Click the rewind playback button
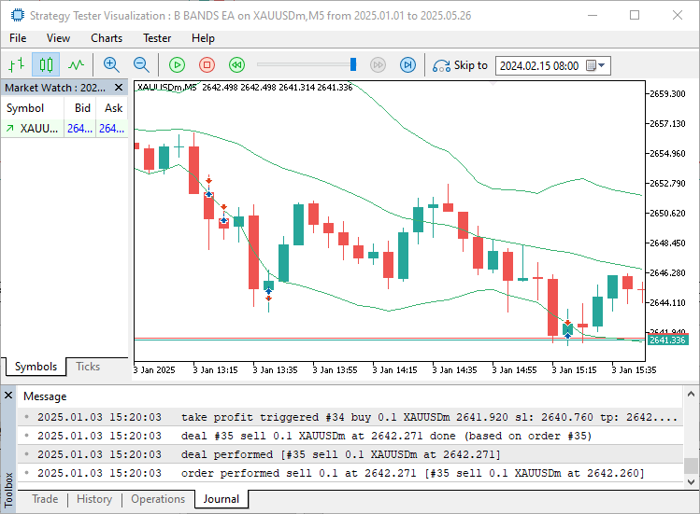 (x=236, y=64)
